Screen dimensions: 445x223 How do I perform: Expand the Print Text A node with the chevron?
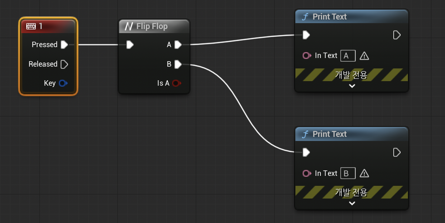click(352, 86)
